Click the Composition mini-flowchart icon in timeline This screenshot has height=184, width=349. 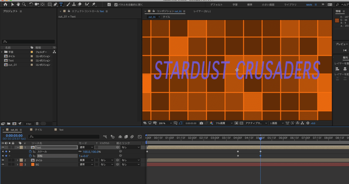pos(105,137)
